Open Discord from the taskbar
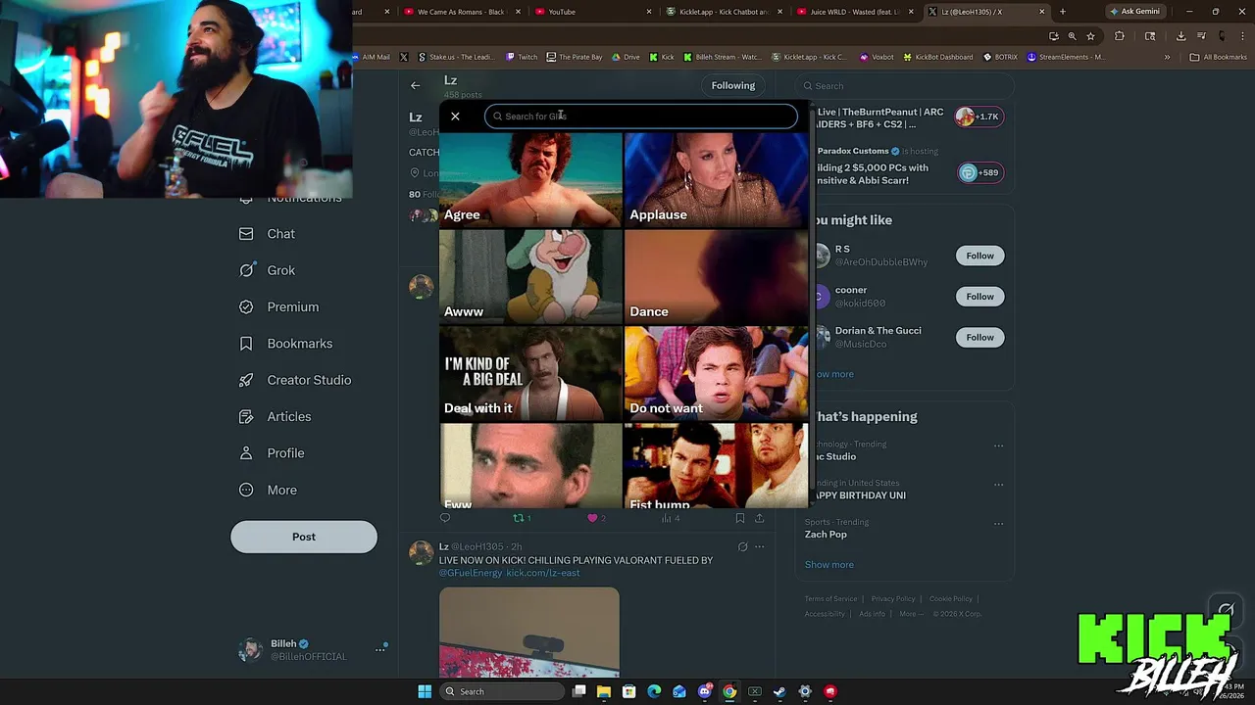The height and width of the screenshot is (705, 1255). [704, 691]
